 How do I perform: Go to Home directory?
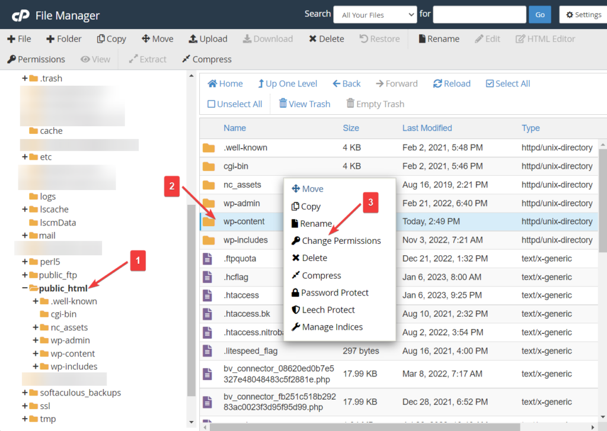coord(225,83)
